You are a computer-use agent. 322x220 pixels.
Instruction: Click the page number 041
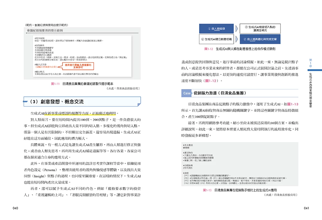[x=307, y=208]
